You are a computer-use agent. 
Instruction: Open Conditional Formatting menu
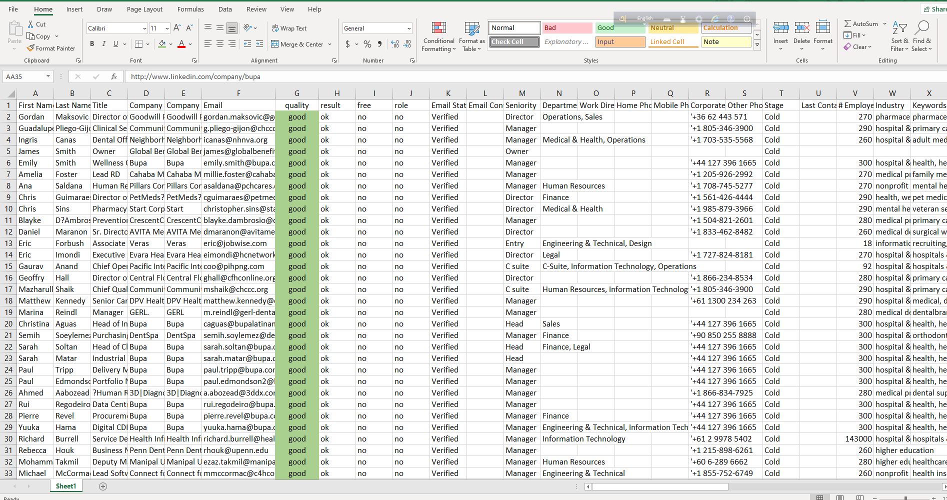point(438,37)
